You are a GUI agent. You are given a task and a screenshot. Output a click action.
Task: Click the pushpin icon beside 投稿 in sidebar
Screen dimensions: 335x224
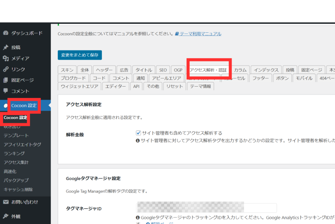pyautogui.click(x=6, y=47)
